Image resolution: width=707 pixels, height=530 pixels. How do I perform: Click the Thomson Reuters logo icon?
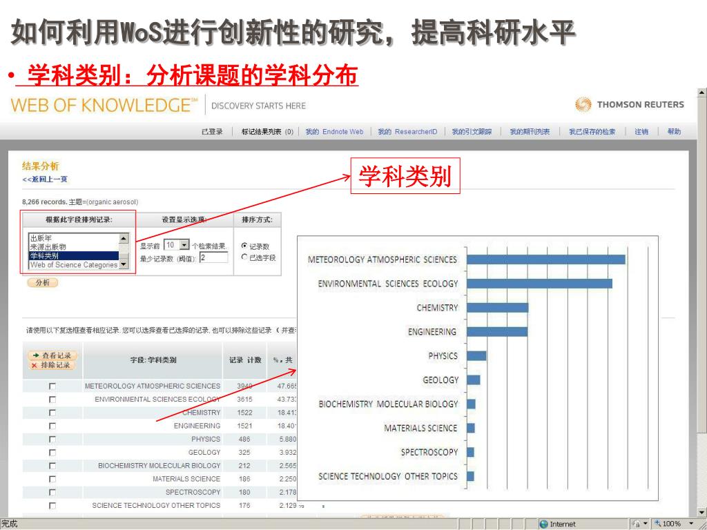[583, 105]
